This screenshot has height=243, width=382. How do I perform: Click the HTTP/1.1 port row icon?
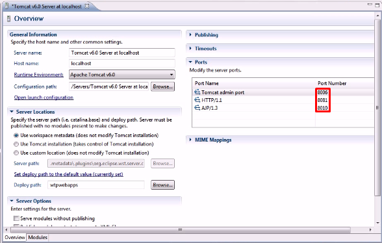(x=197, y=100)
